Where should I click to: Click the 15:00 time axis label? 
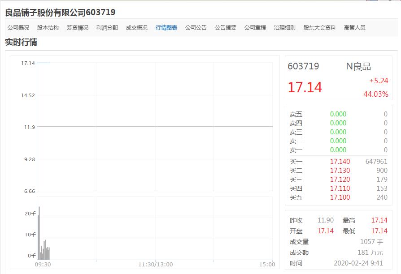(267, 265)
